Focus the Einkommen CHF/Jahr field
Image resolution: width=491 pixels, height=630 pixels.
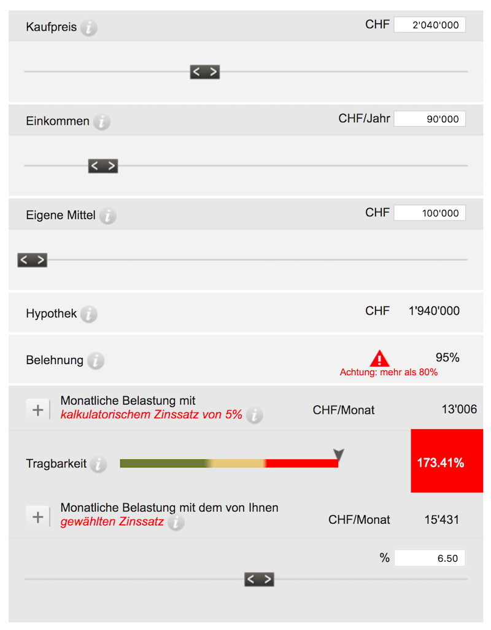click(430, 119)
